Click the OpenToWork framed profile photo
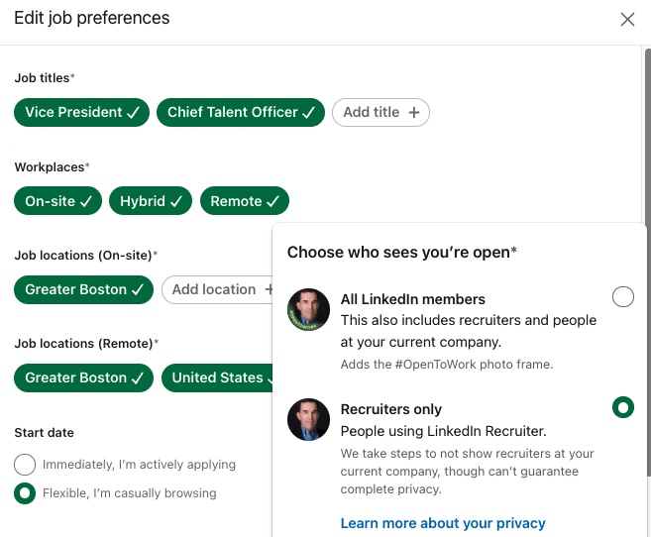This screenshot has width=651, height=537. pos(308,309)
